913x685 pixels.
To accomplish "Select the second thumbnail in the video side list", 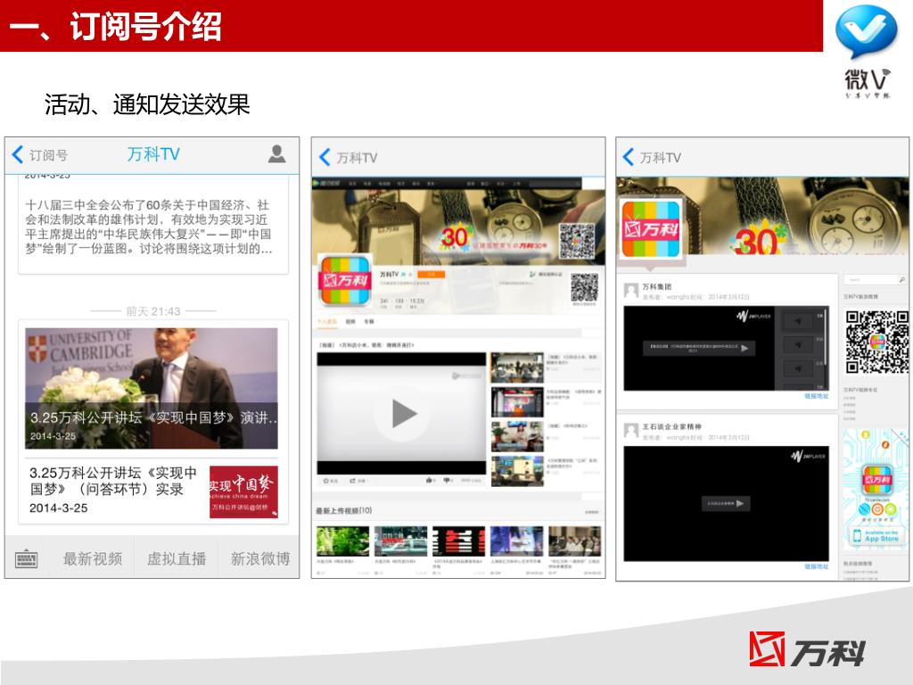I will 517,401.
